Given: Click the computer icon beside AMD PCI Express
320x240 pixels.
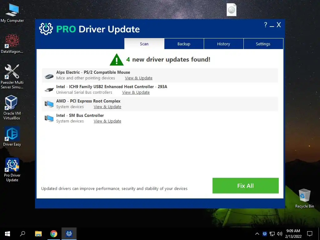Looking at the screenshot, I should click(x=49, y=104).
